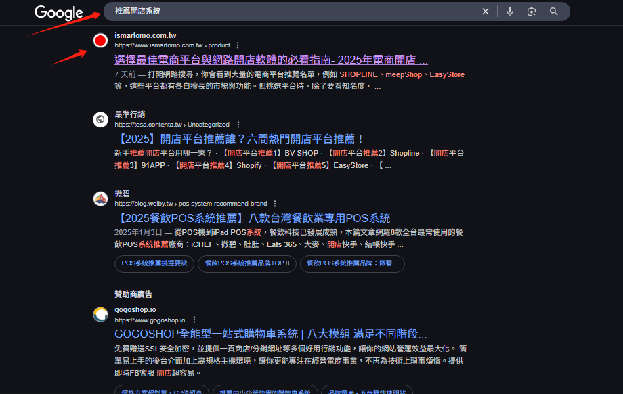Open Google Lens image search
623x394 pixels.
coord(531,12)
